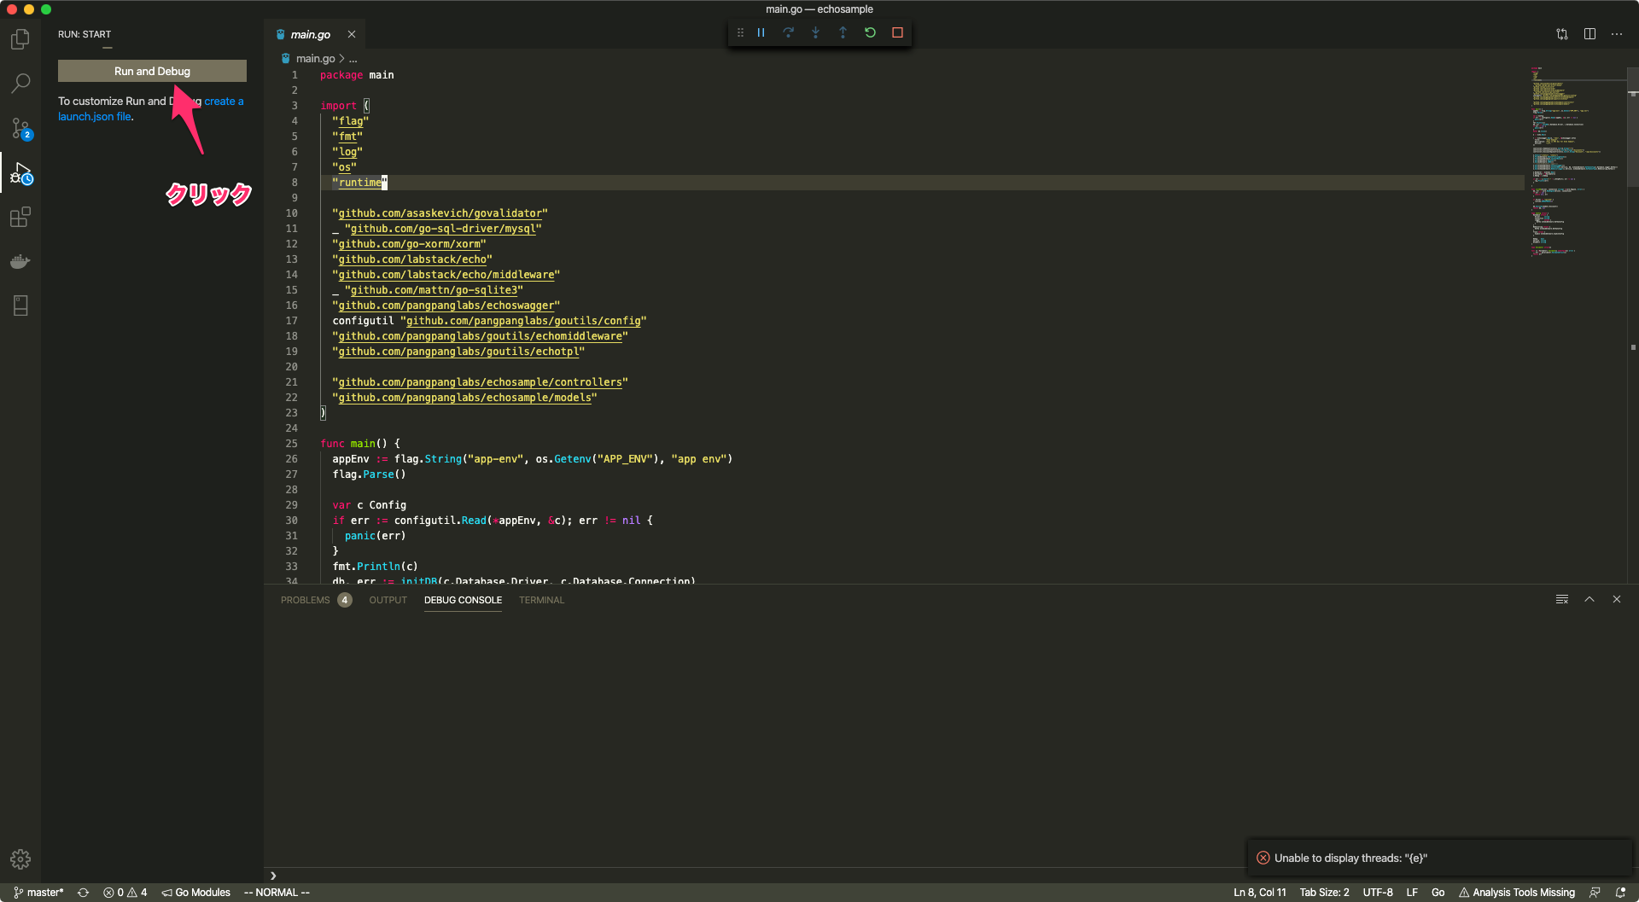The image size is (1639, 902).
Task: Maximize panel with the chevron up
Action: pyautogui.click(x=1589, y=599)
